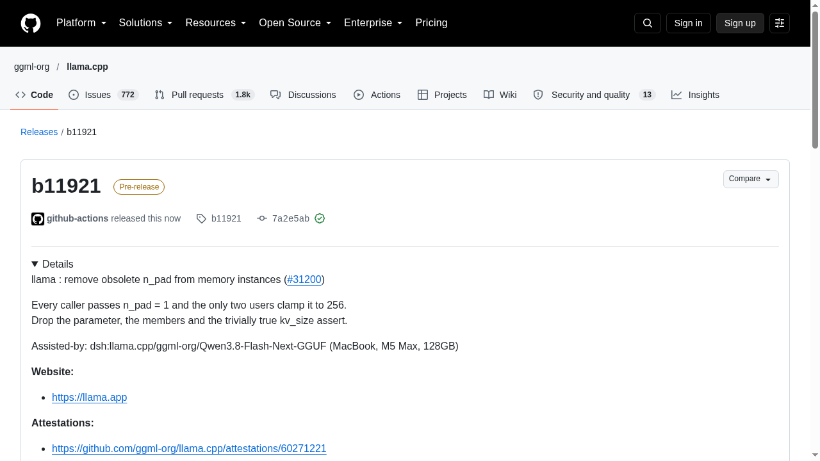
Task: Click the Pricing link
Action: (x=431, y=23)
